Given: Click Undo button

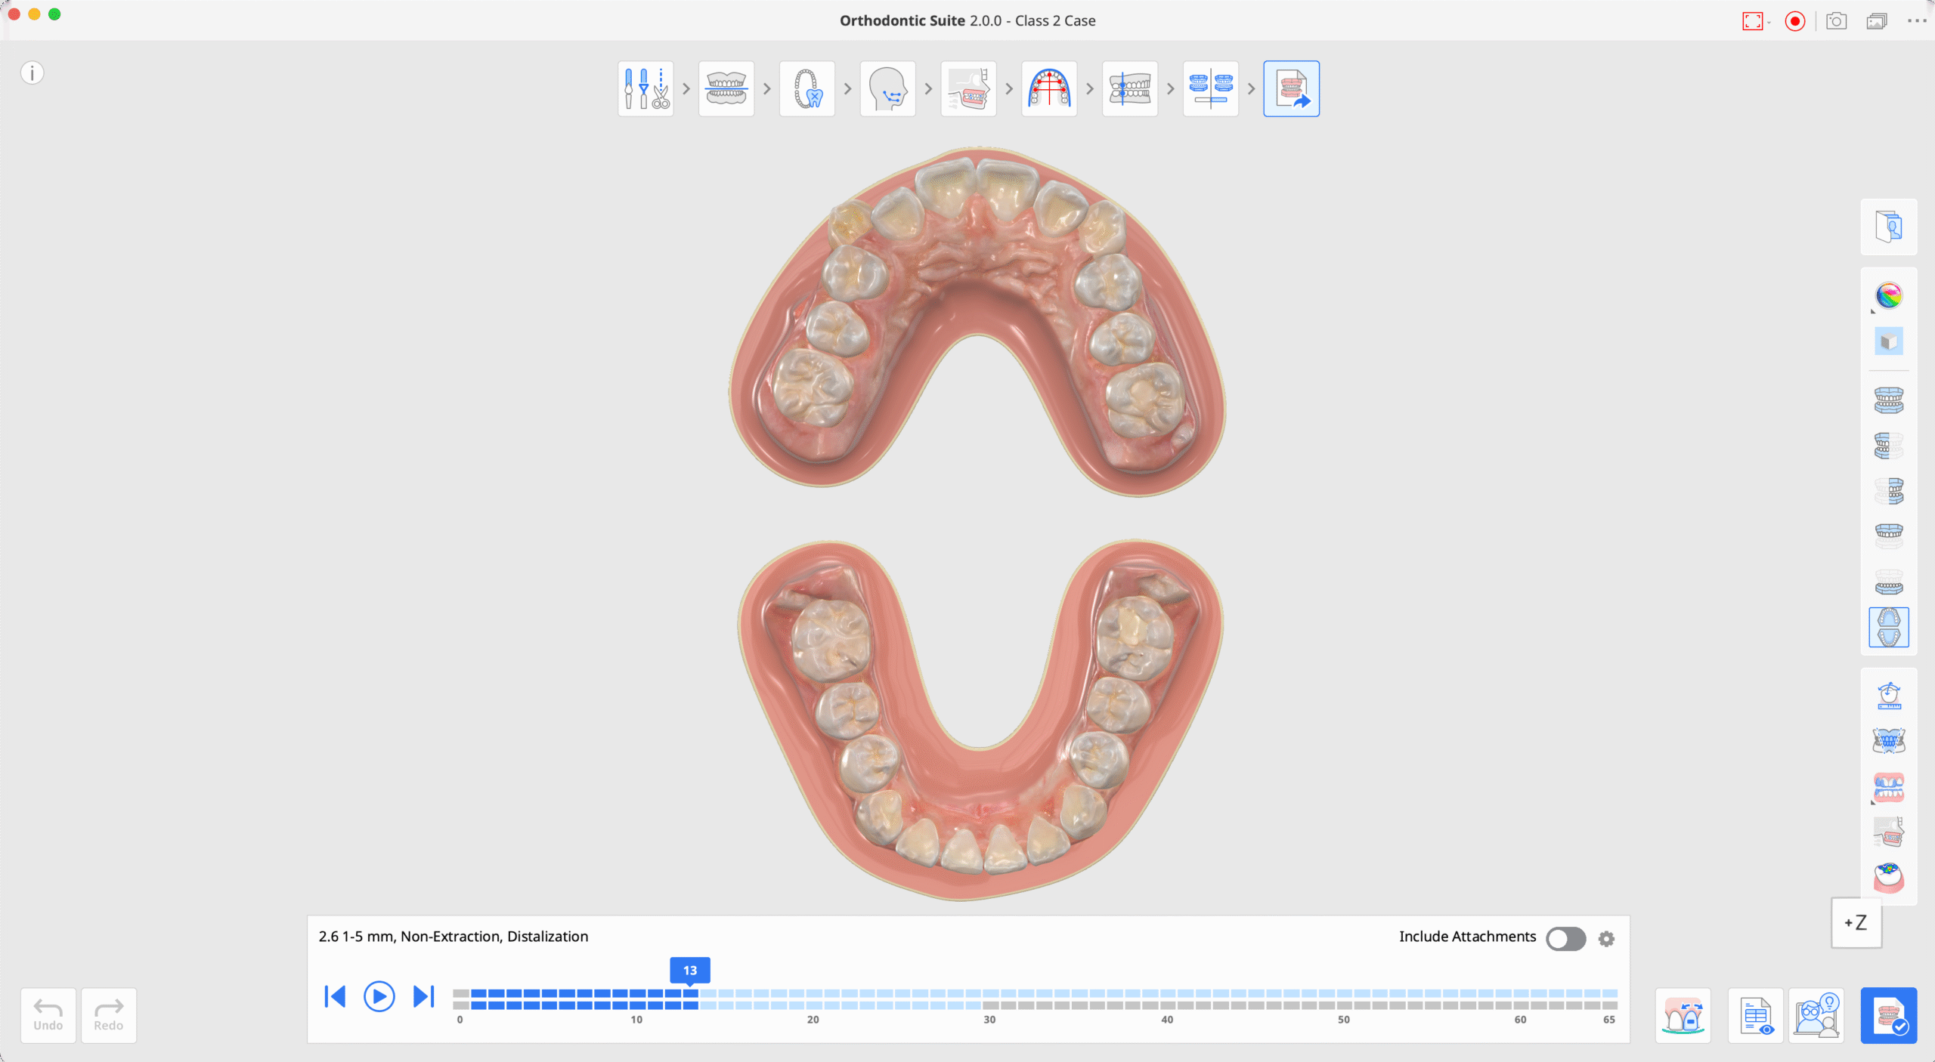Looking at the screenshot, I should coord(48,1015).
